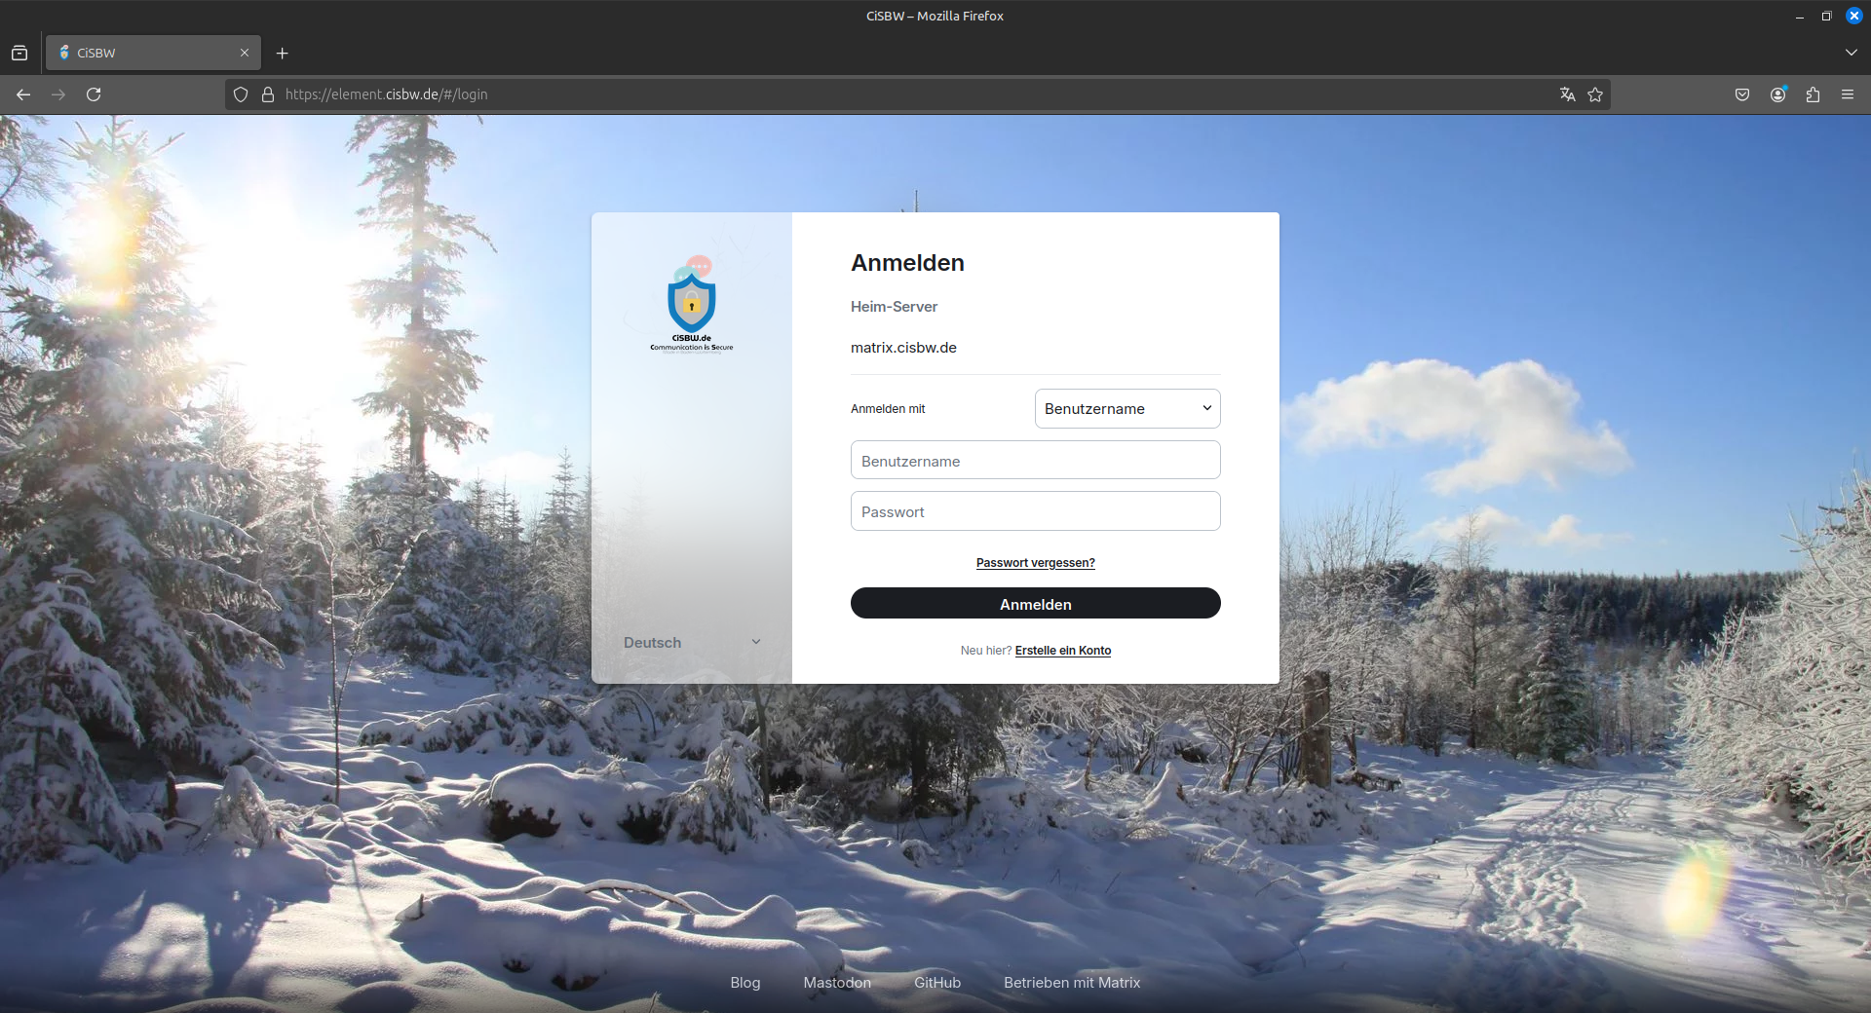Image resolution: width=1871 pixels, height=1013 pixels.
Task: Open Firefox View in the tab bar
Action: tap(19, 53)
